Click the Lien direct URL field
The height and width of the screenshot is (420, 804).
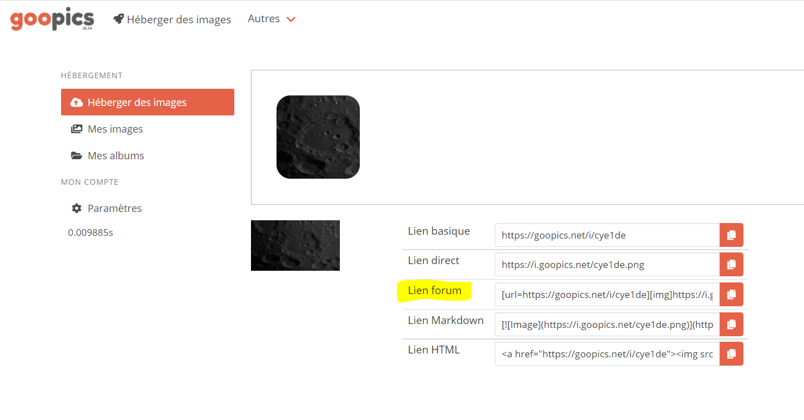[x=607, y=264]
